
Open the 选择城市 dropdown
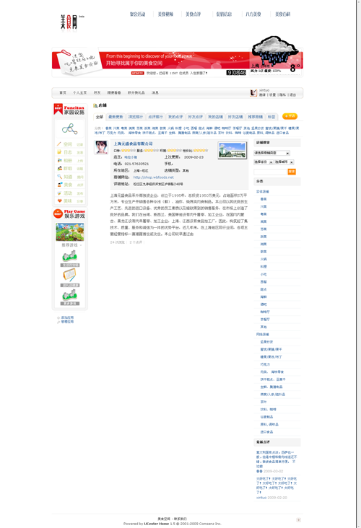tap(284, 162)
